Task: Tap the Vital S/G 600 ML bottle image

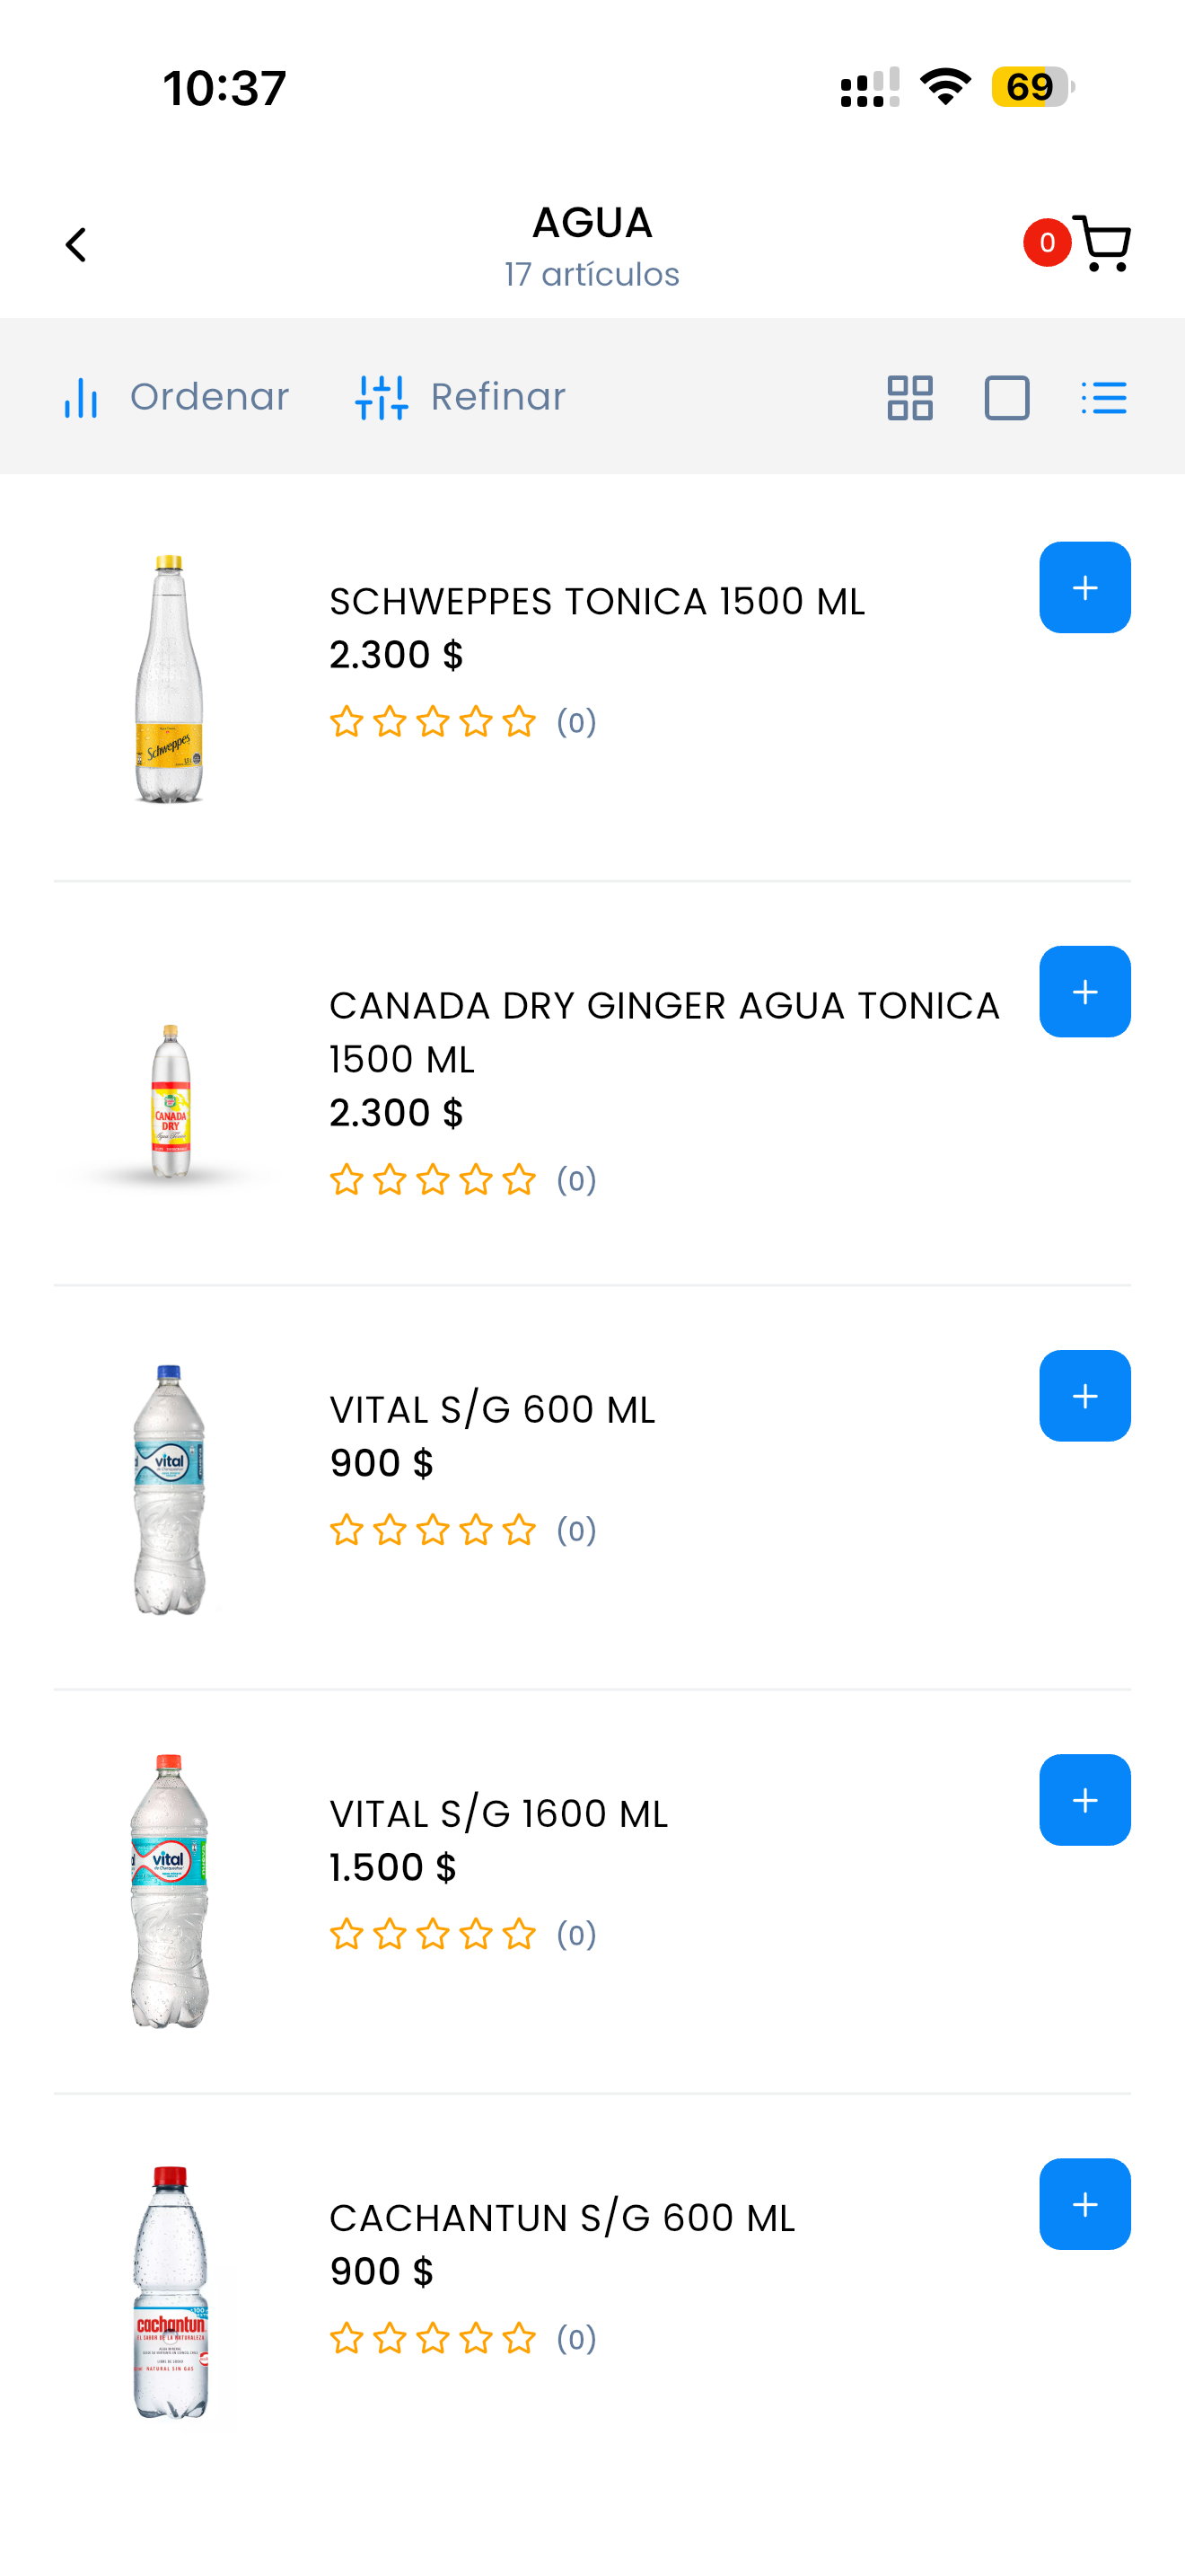Action: tap(170, 1489)
